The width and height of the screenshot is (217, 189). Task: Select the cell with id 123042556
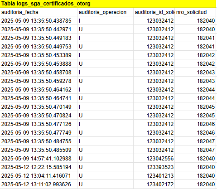pyautogui.click(x=154, y=159)
